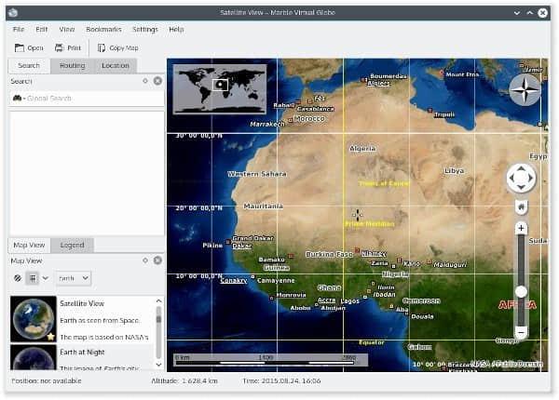The image size is (559, 400).
Task: Expand the view options arrow beside list icon
Action: tap(45, 278)
